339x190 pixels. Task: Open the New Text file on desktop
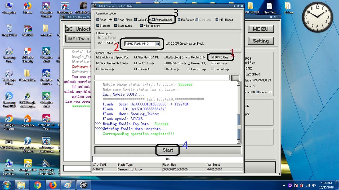click(270, 8)
